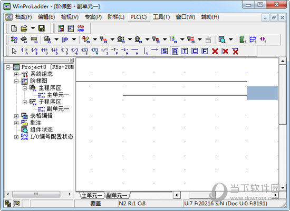
Task: Expand the 表格编辑 tree node
Action: pos(16,116)
